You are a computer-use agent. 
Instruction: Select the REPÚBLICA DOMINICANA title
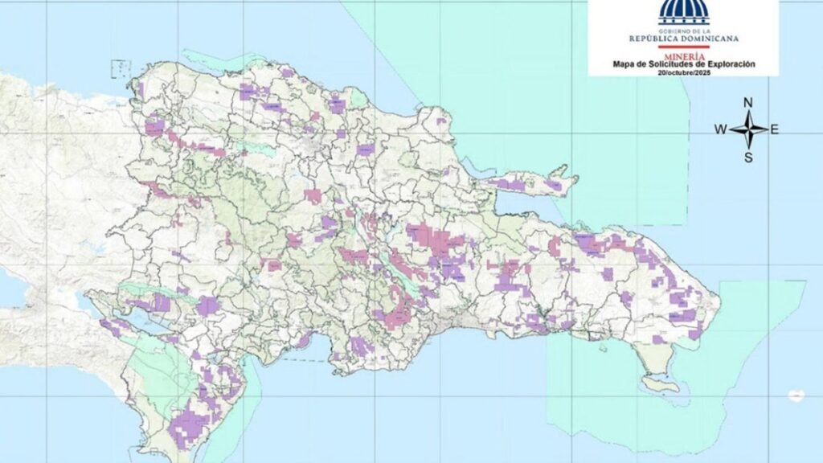pos(684,39)
